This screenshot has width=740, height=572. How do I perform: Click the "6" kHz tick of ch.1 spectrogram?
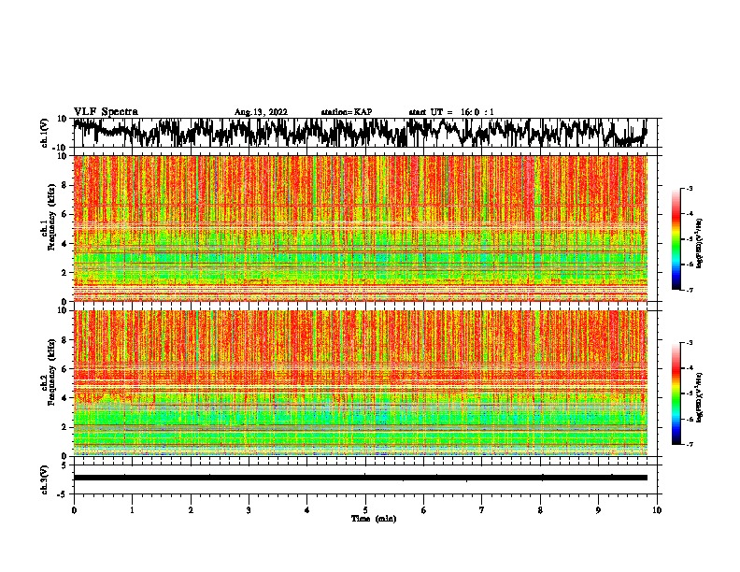64,215
